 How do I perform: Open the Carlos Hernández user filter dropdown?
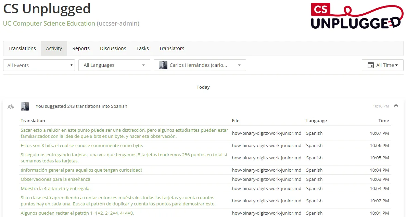tap(200, 65)
